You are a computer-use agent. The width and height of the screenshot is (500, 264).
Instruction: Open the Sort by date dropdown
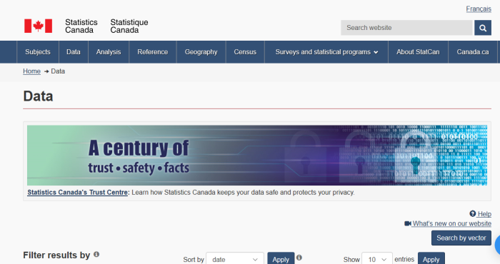pyautogui.click(x=235, y=259)
